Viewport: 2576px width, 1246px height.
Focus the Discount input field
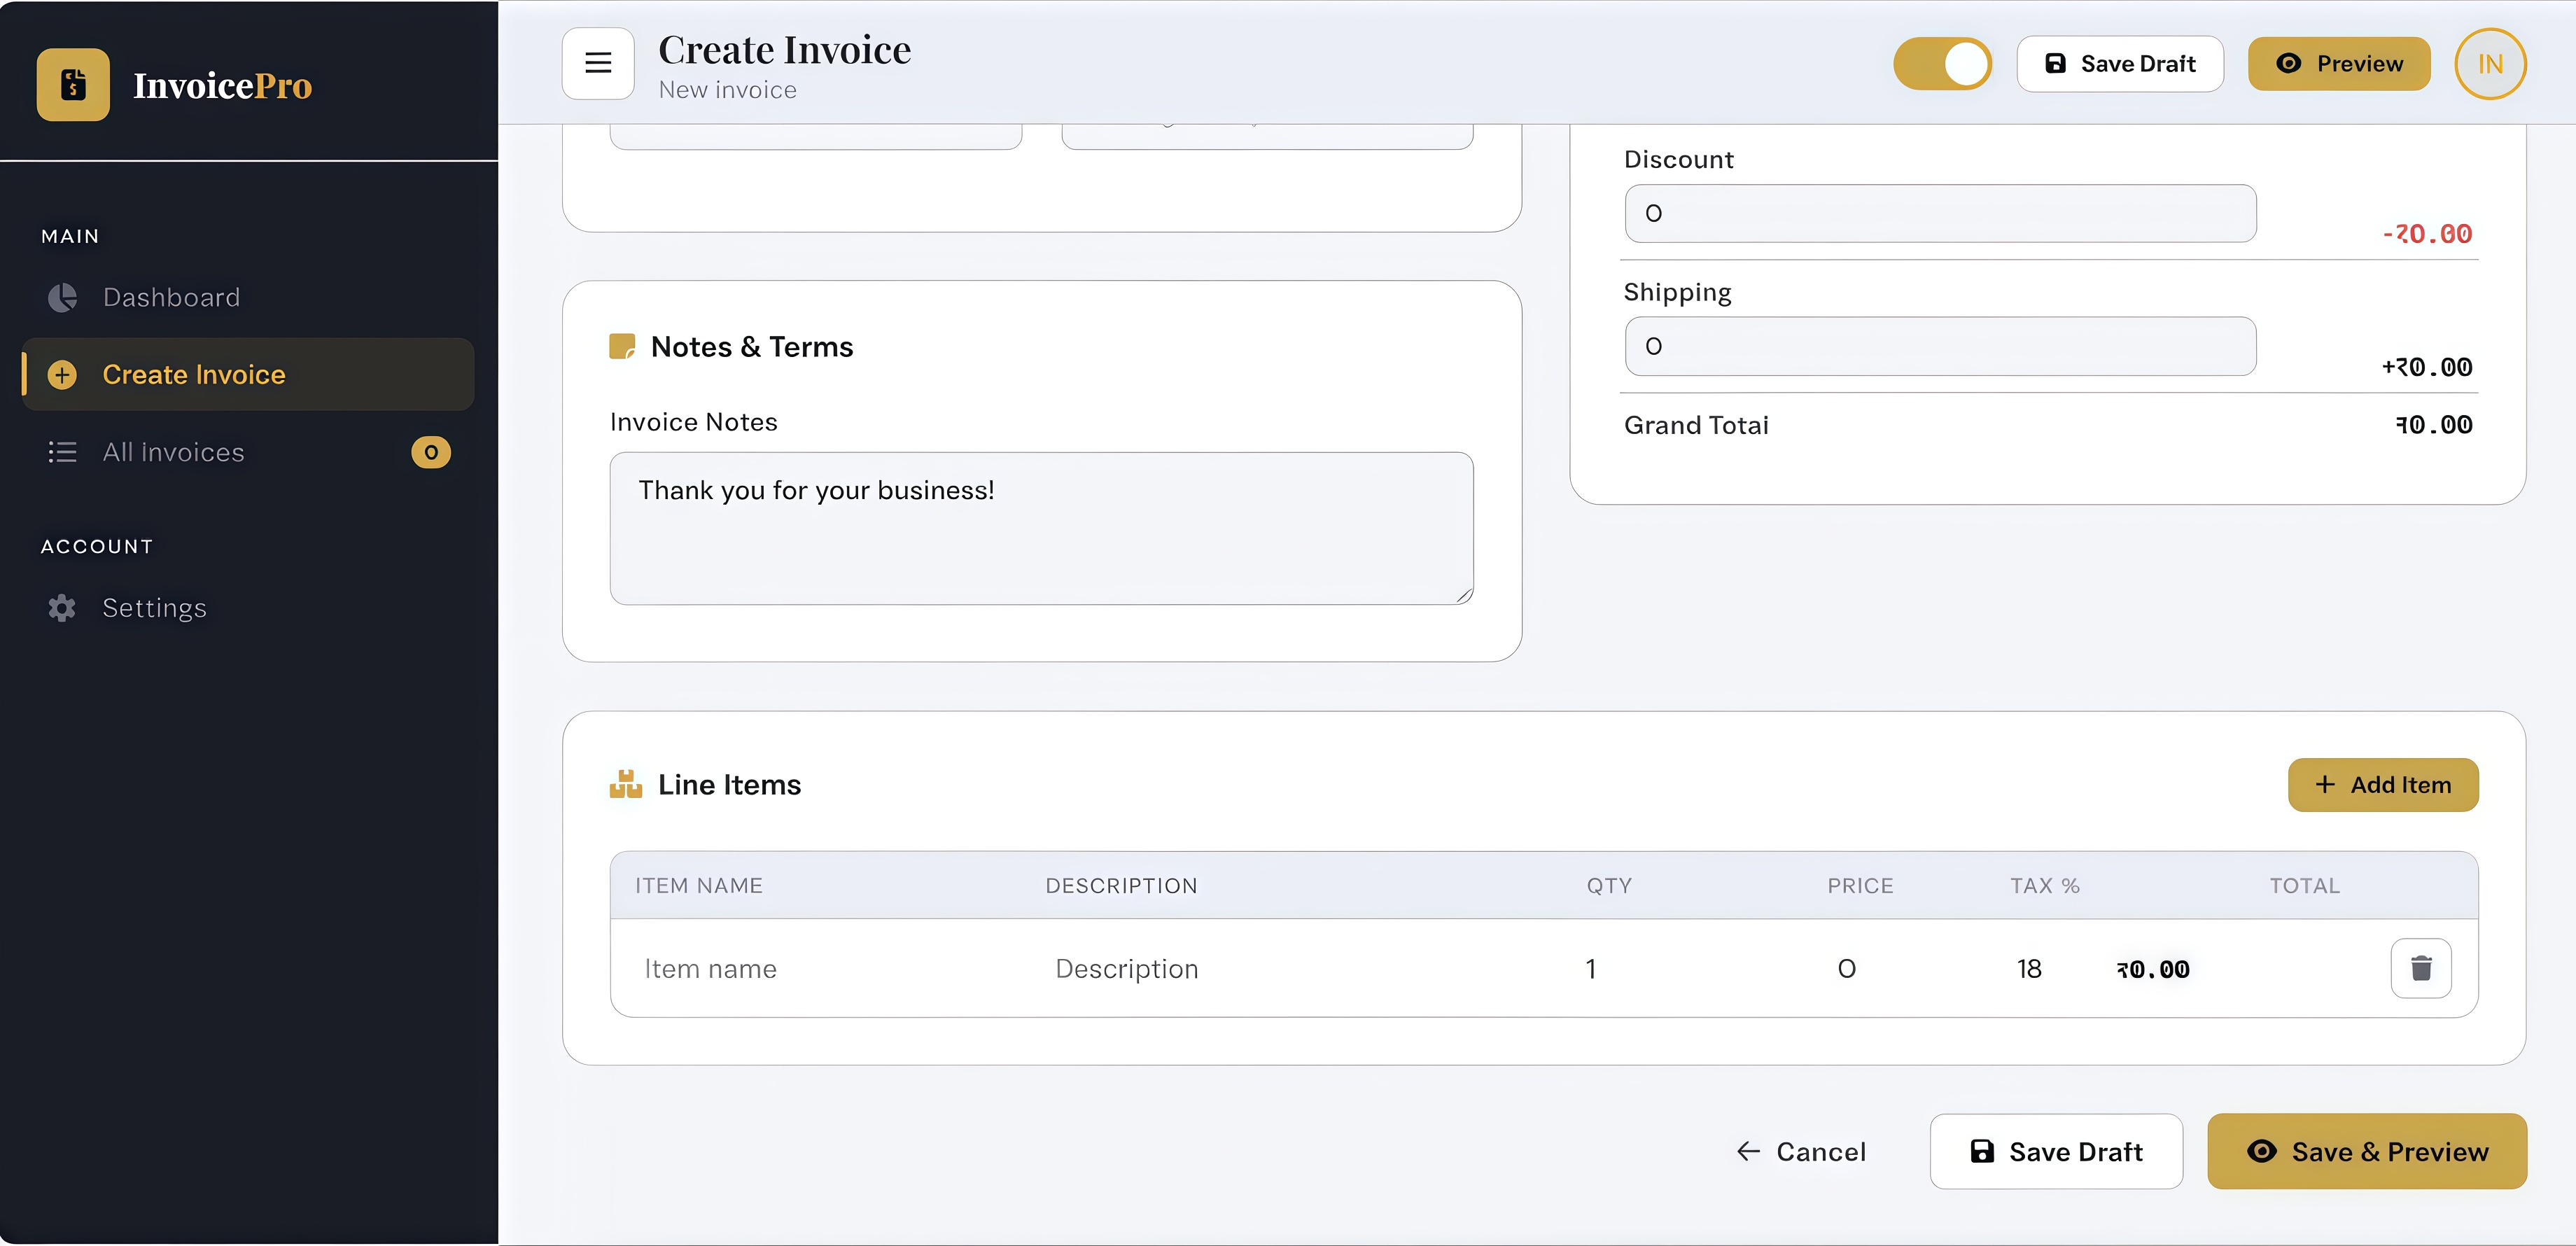click(1940, 213)
